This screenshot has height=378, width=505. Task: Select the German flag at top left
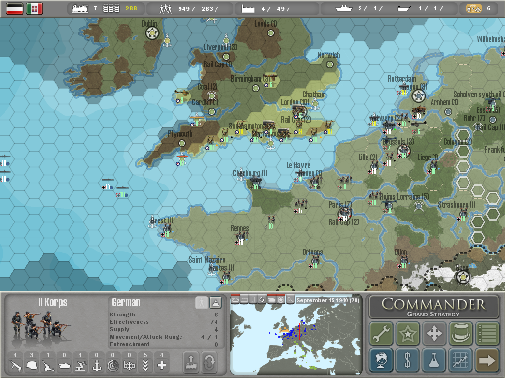[x=15, y=8]
